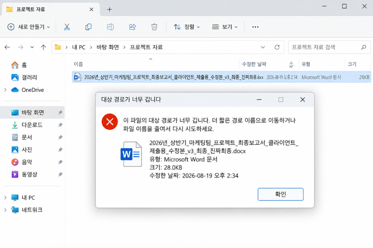Go up one folder level arrow
373x248 pixels.
pos(43,47)
